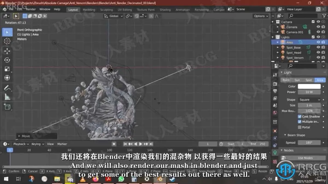The image size is (328, 184).
Task: Open the World properties tab
Action: click(275, 113)
